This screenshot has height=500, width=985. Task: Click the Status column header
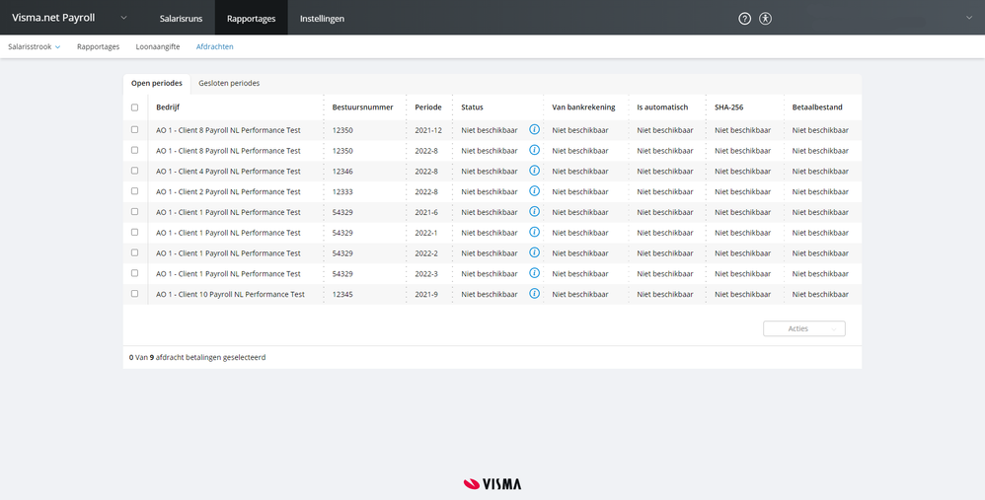click(473, 107)
